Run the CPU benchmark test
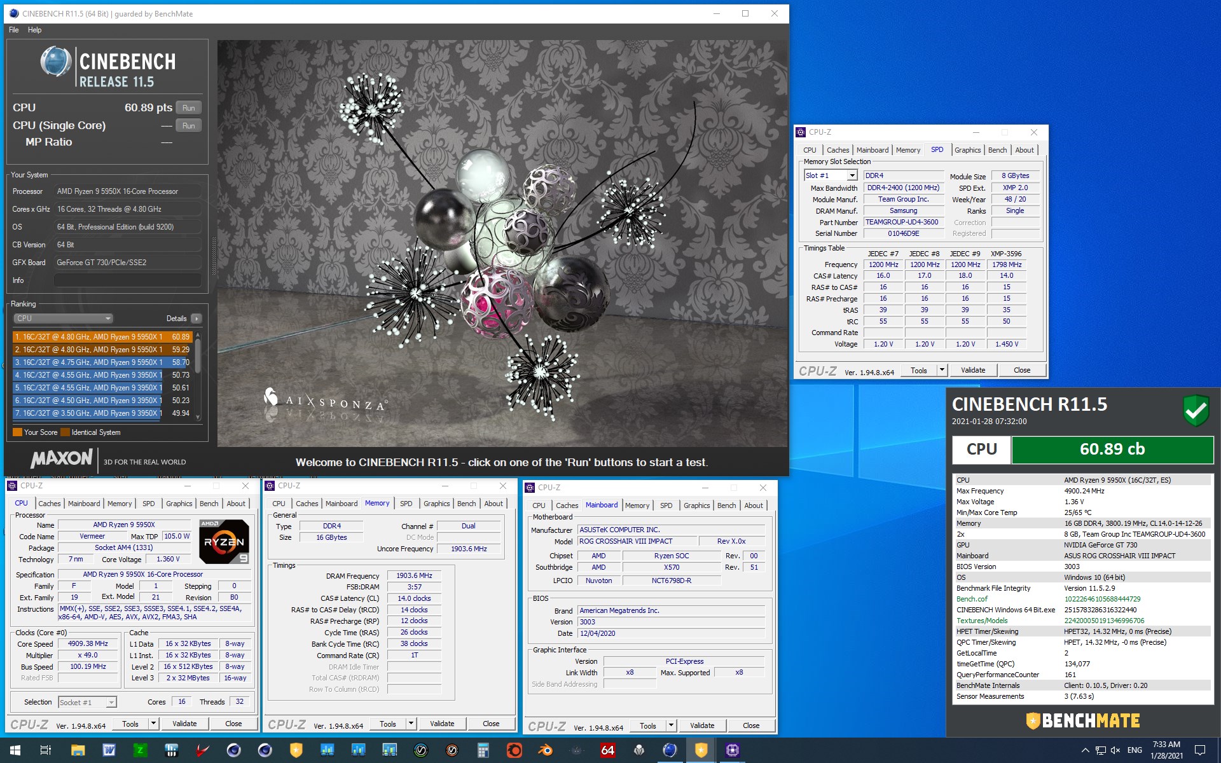 tap(188, 107)
